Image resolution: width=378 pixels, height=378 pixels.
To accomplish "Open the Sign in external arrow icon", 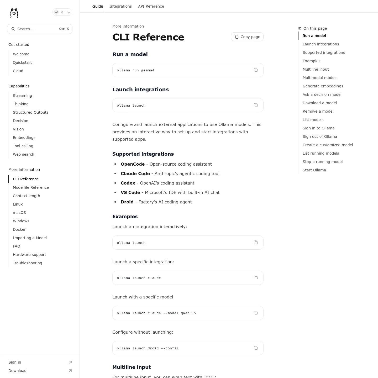I will [70, 362].
